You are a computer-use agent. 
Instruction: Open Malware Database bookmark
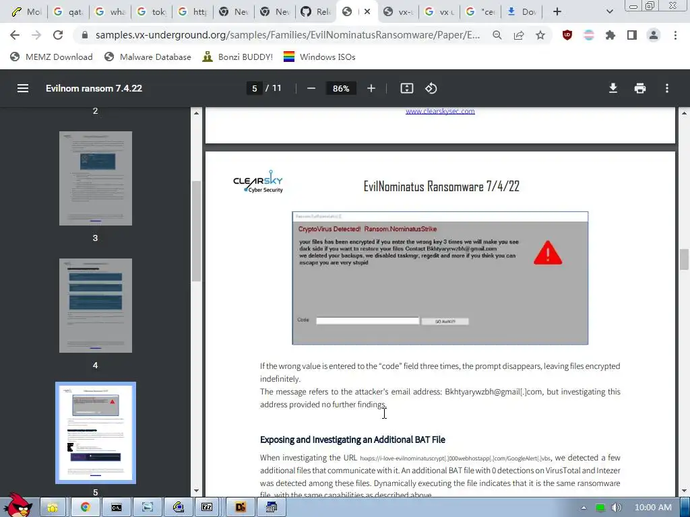click(148, 57)
